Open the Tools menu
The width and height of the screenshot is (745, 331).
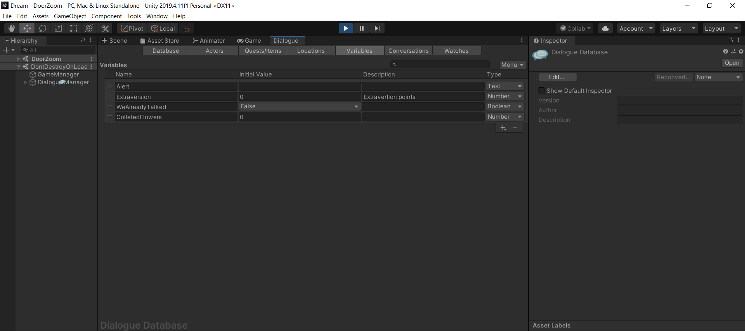click(134, 16)
